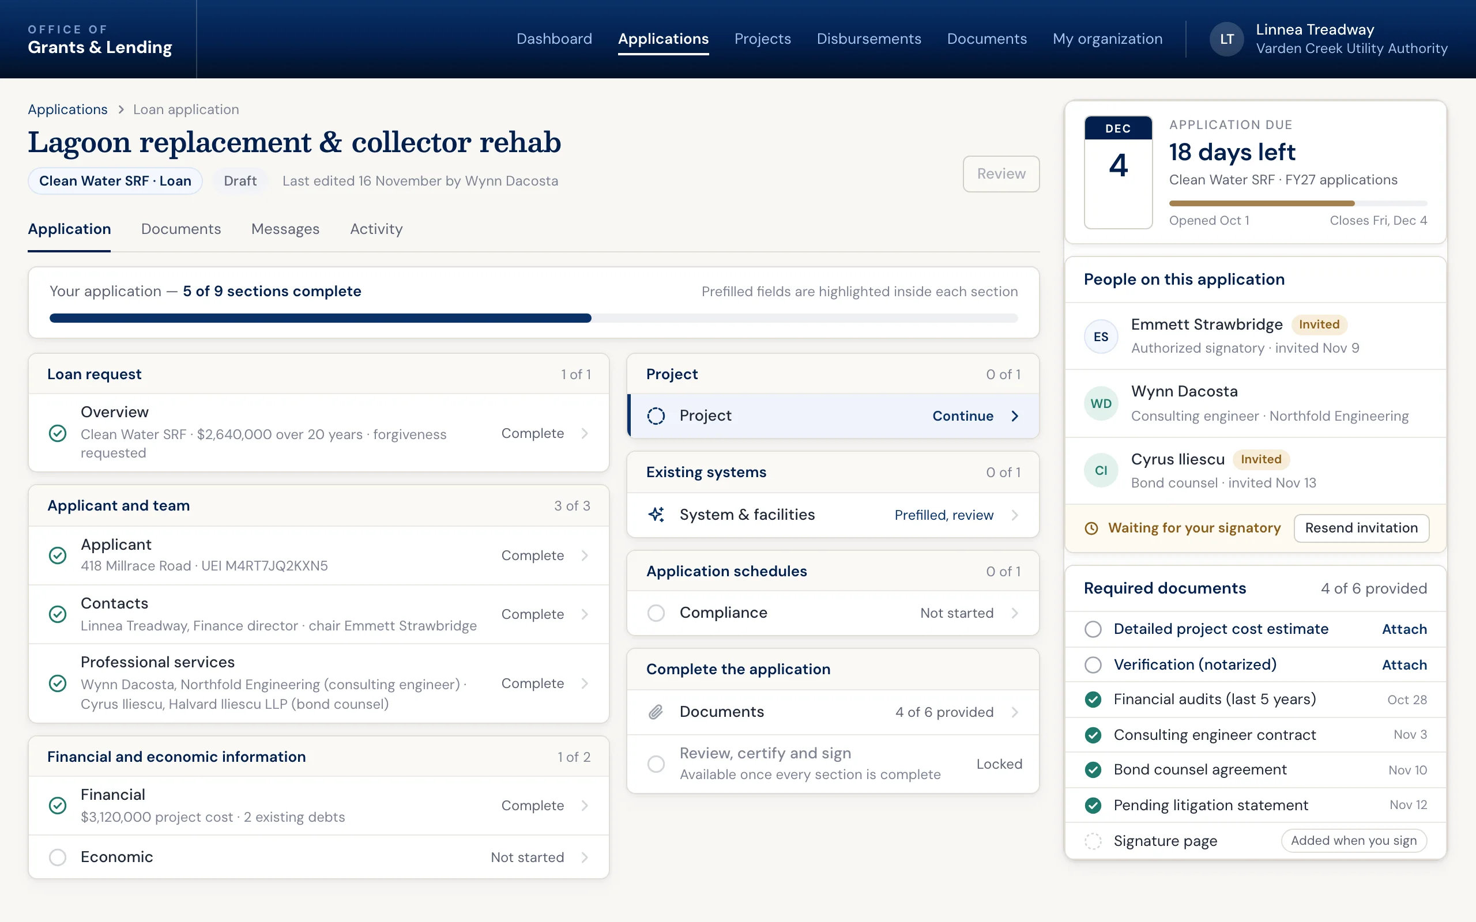Click the circle beside Verification (notarized)

point(1093,664)
